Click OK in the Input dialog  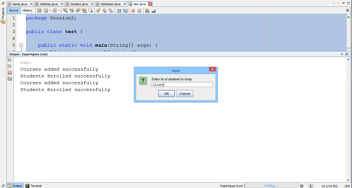tap(166, 94)
